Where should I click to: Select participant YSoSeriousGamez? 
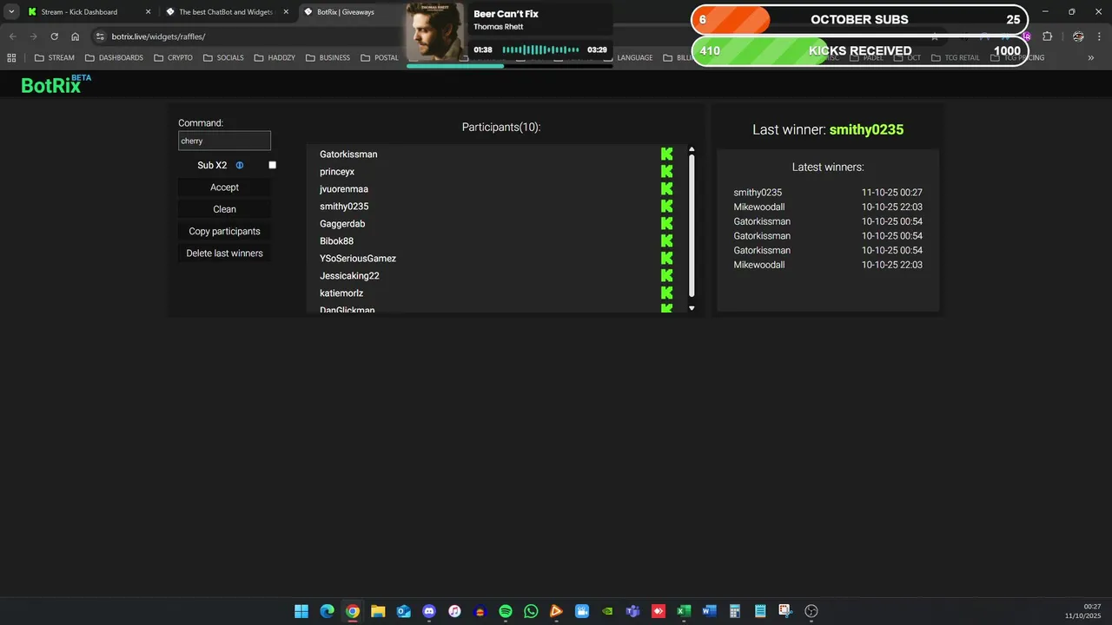point(358,259)
